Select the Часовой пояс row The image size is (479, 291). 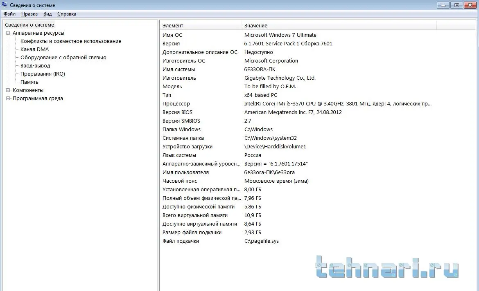[180, 181]
